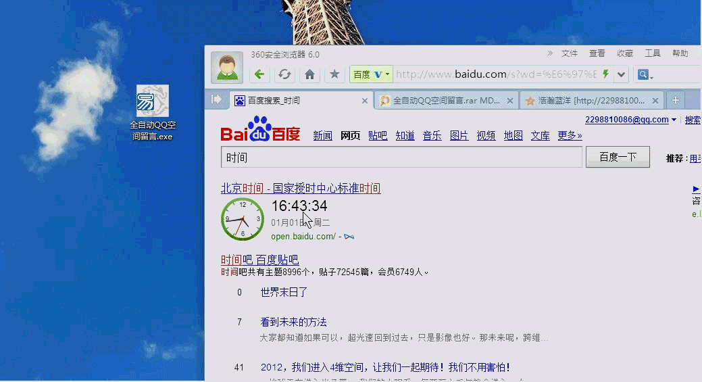The height and width of the screenshot is (382, 702).
Task: Open the 更多» link
Action: point(570,136)
